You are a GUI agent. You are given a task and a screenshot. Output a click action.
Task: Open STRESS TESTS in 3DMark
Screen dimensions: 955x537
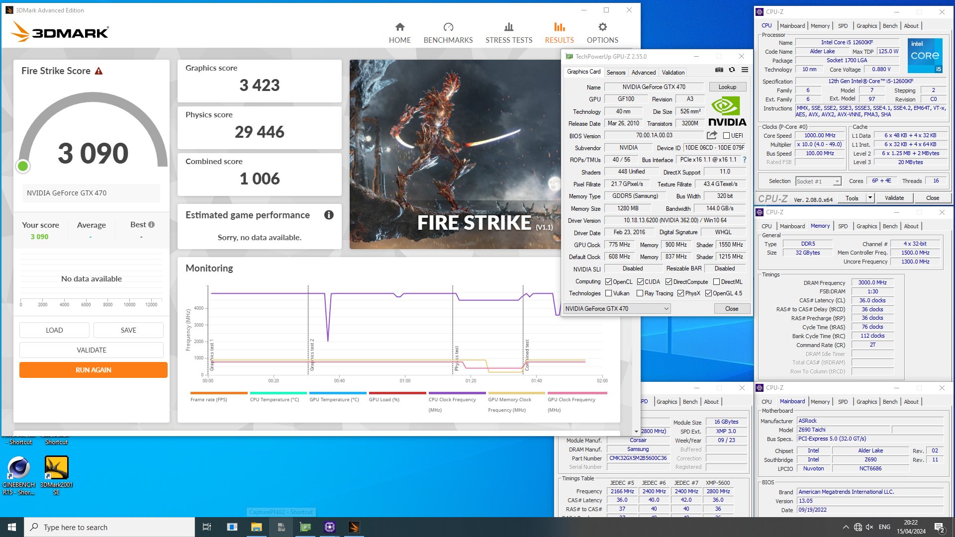tap(508, 33)
